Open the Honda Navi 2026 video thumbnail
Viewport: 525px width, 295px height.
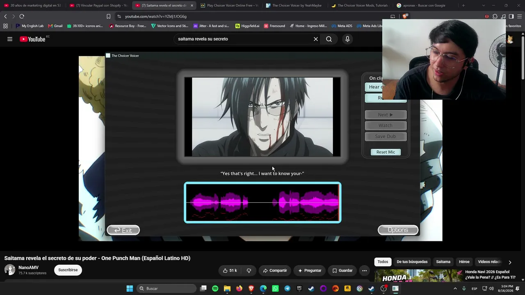click(x=418, y=276)
